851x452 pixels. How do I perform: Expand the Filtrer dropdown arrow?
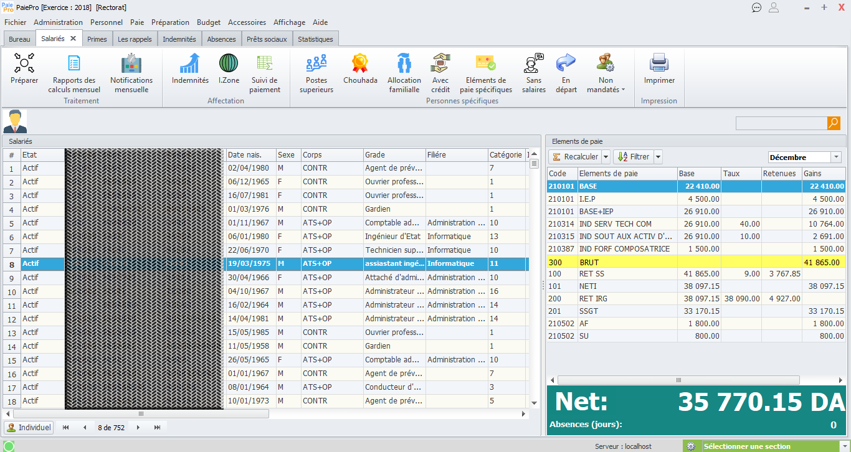point(658,157)
